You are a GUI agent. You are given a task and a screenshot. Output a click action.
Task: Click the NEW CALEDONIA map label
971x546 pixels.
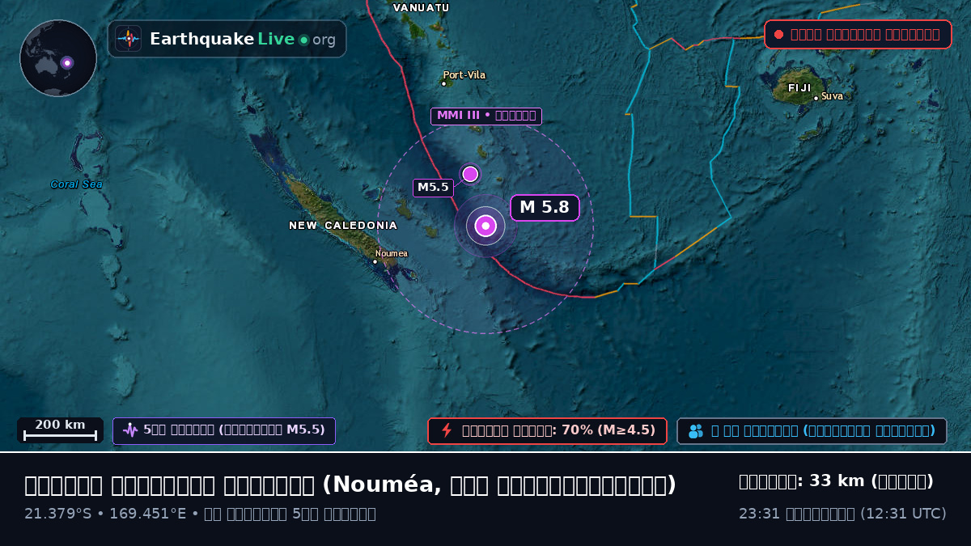343,226
